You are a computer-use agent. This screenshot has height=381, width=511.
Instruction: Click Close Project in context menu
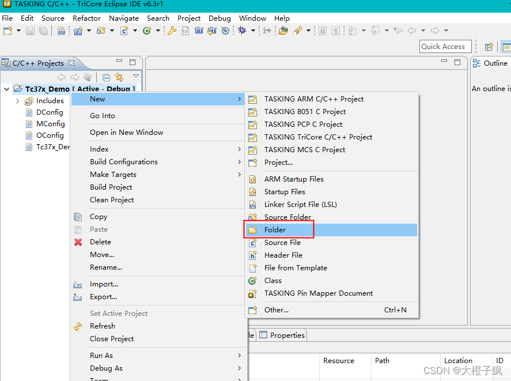158,339
